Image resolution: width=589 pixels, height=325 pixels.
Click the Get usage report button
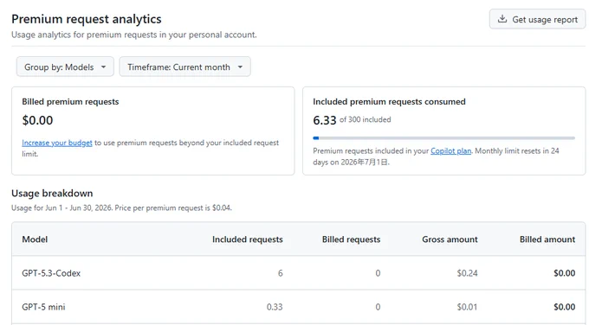click(537, 19)
